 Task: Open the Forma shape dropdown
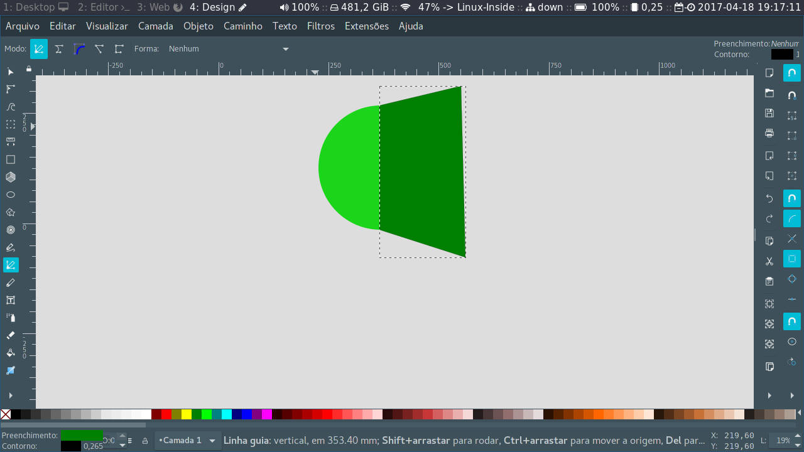[228, 49]
